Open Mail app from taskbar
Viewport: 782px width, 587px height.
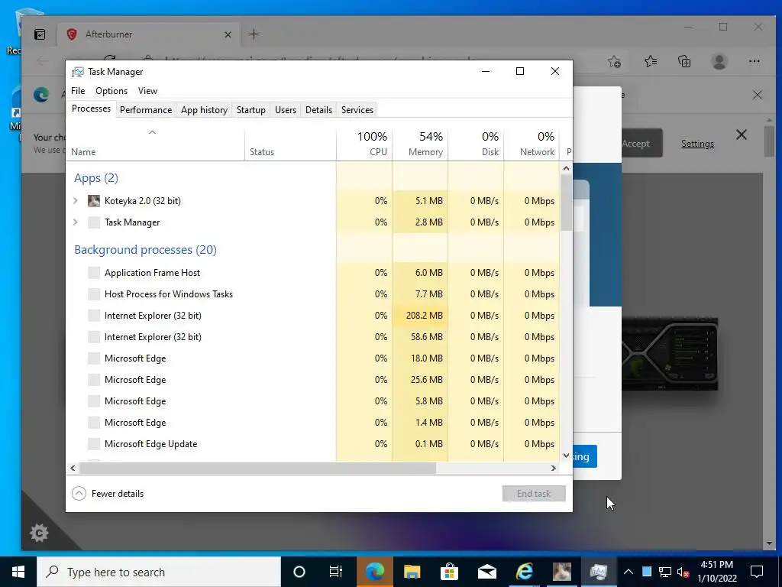pyautogui.click(x=486, y=572)
